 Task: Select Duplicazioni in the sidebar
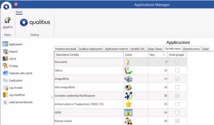coord(15,80)
